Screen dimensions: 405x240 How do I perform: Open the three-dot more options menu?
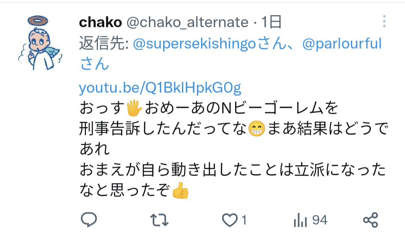pos(384,21)
